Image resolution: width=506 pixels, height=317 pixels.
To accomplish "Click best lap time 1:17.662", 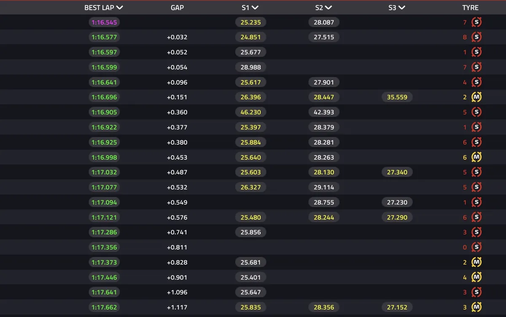I will coord(104,307).
